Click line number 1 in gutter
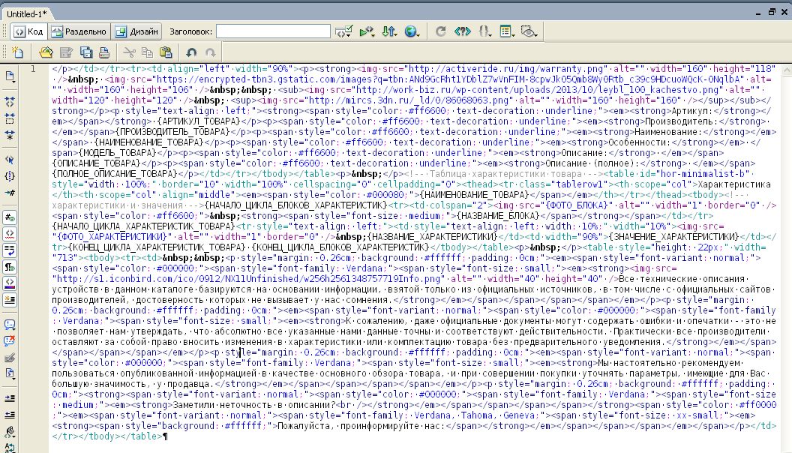The width and height of the screenshot is (792, 453). pyautogui.click(x=33, y=69)
